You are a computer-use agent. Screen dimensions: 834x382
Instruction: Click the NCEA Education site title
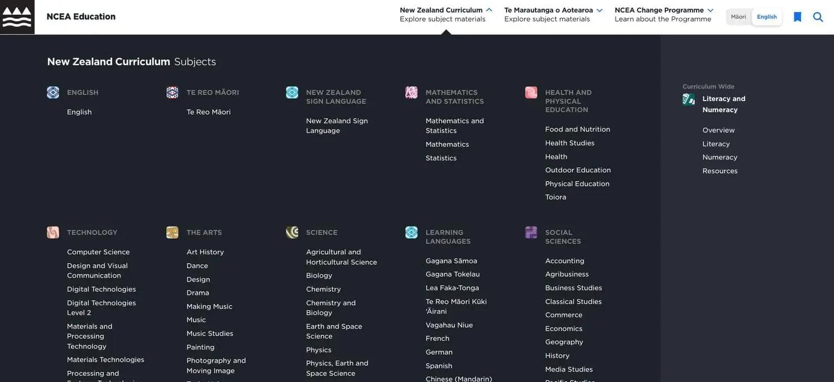[81, 17]
